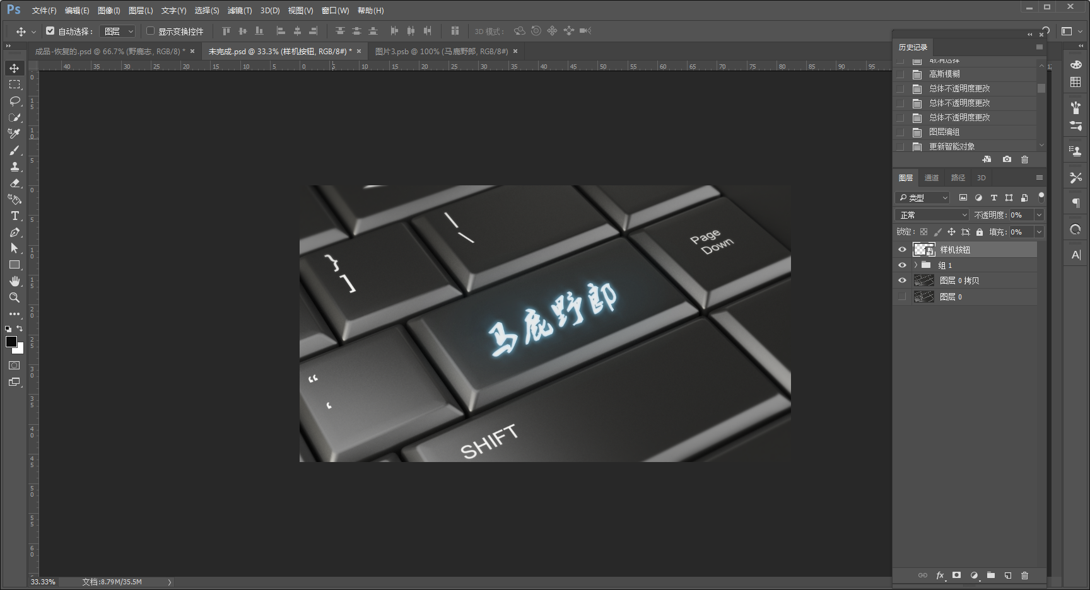Click the layer style fx icon
The image size is (1090, 590).
pyautogui.click(x=940, y=576)
